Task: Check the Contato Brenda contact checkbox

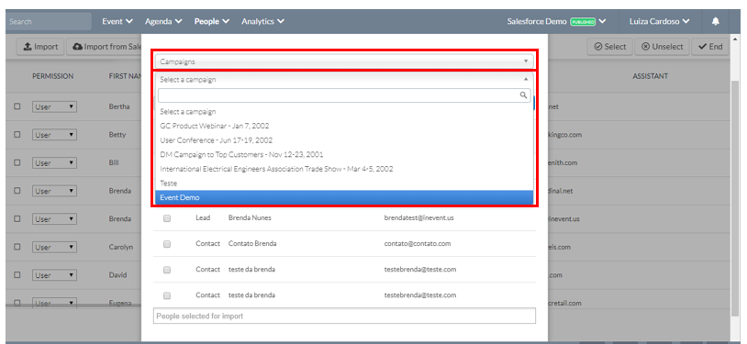Action: (x=167, y=244)
